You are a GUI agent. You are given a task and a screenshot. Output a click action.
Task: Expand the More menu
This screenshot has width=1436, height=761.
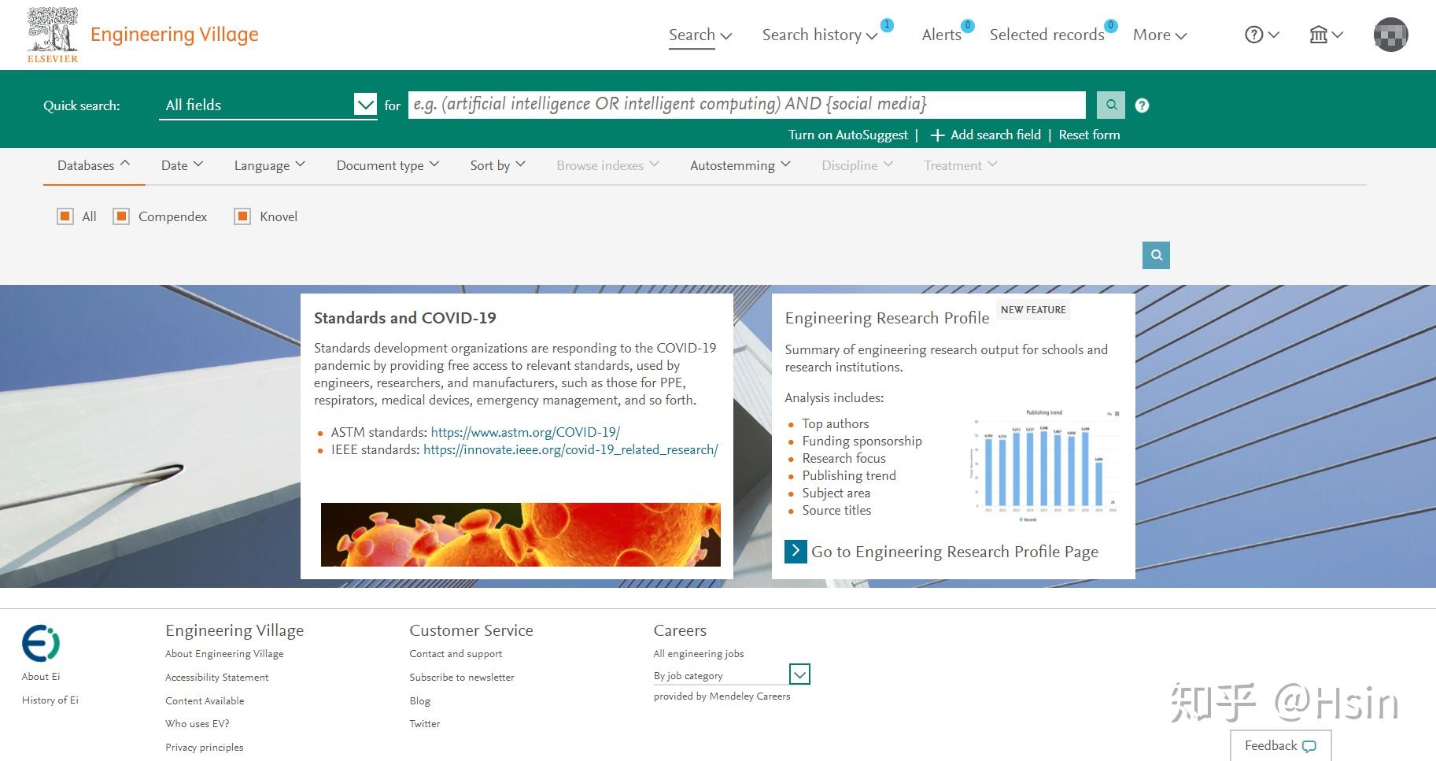1160,35
